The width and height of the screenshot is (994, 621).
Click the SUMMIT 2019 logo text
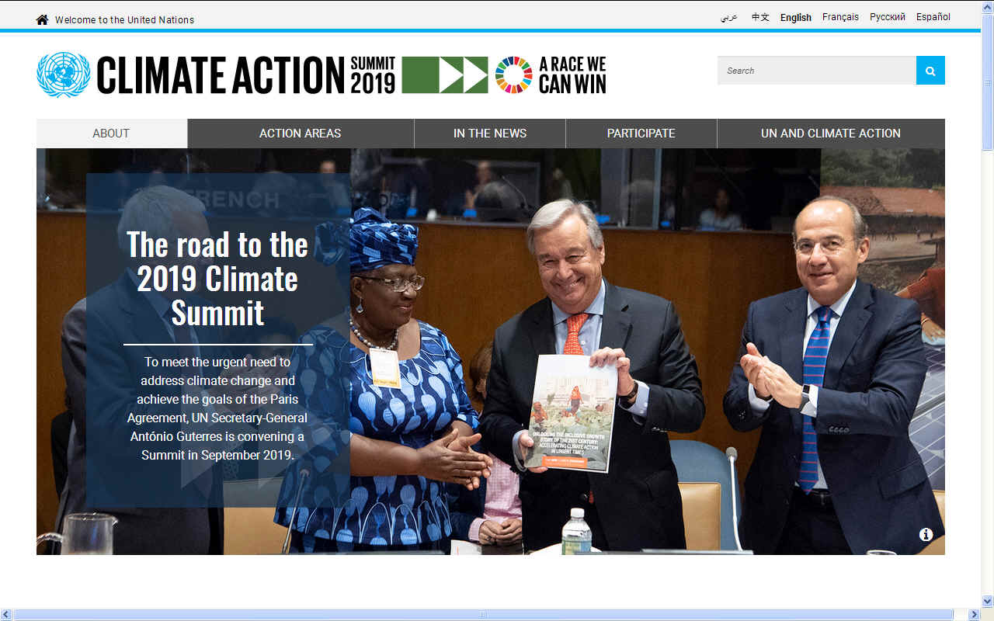(x=373, y=75)
